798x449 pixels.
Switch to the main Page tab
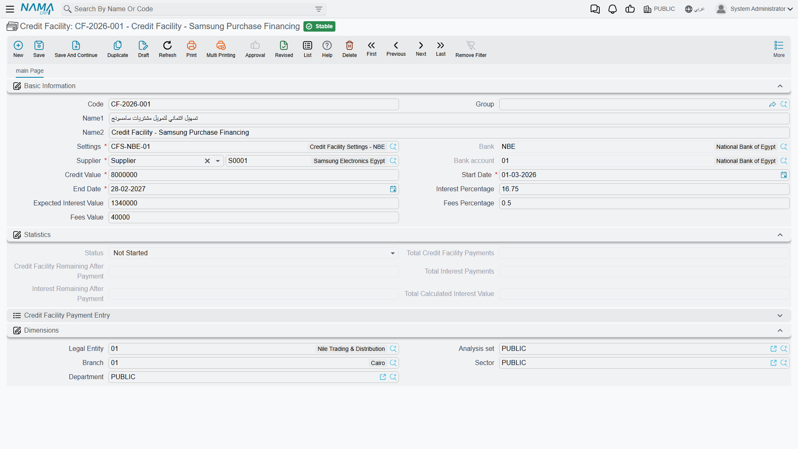click(x=30, y=71)
